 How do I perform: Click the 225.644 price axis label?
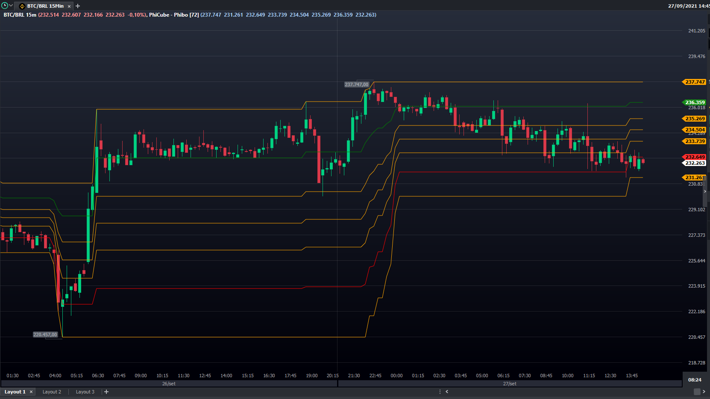click(697, 261)
